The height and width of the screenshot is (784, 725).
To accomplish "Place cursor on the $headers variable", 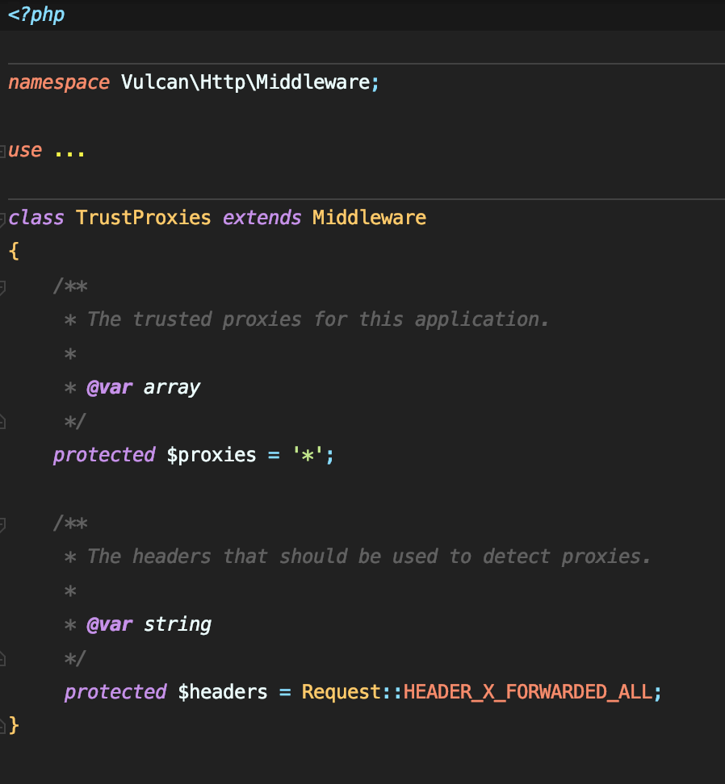I will (x=222, y=692).
